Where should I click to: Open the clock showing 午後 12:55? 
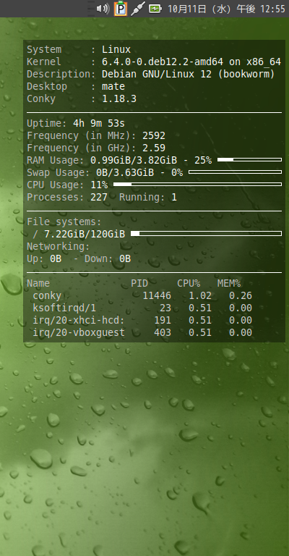pyautogui.click(x=261, y=9)
